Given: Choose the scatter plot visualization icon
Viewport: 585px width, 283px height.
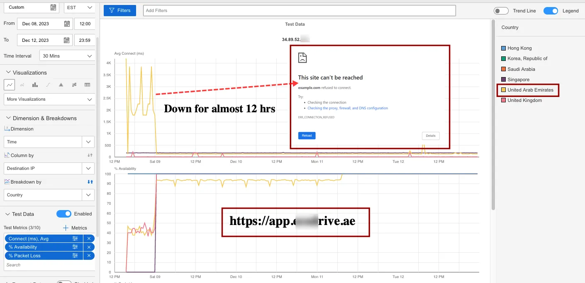Looking at the screenshot, I should click(22, 85).
